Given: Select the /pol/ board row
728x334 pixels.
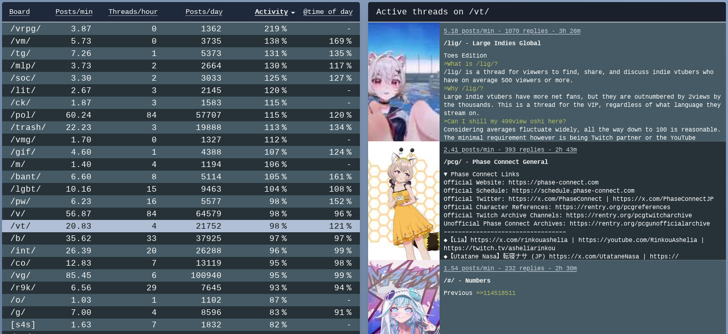Looking at the screenshot, I should point(181,115).
